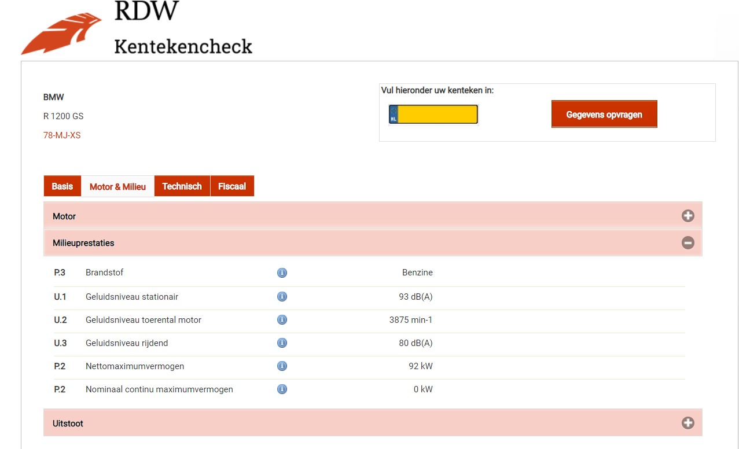Select the Motor & Milieu tab
This screenshot has height=449, width=739.
[117, 187]
